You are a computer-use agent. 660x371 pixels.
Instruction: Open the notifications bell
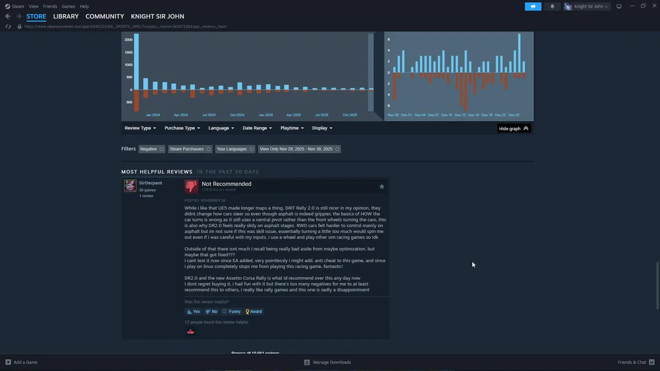(x=552, y=6)
